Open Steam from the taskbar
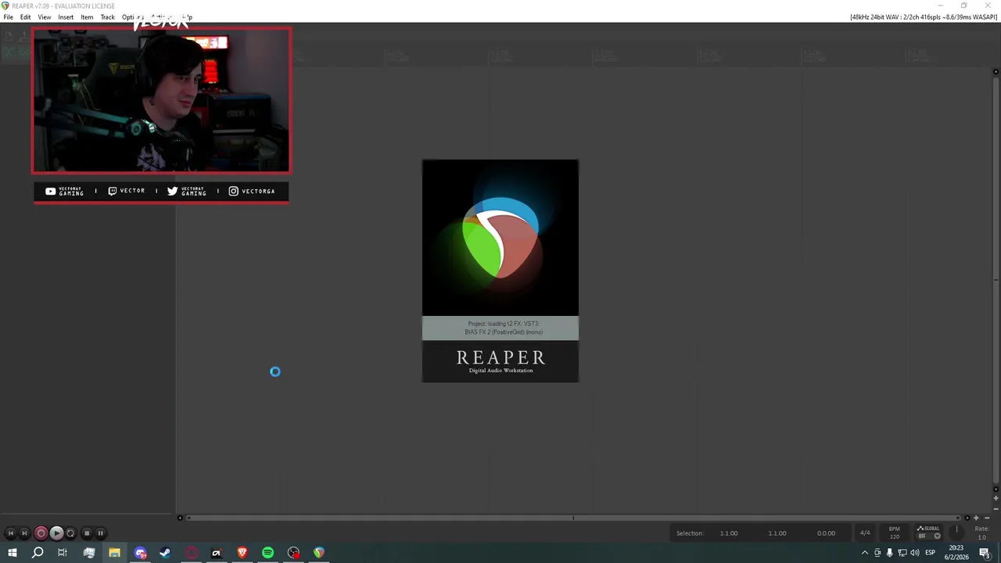This screenshot has width=1001, height=563. point(165,553)
